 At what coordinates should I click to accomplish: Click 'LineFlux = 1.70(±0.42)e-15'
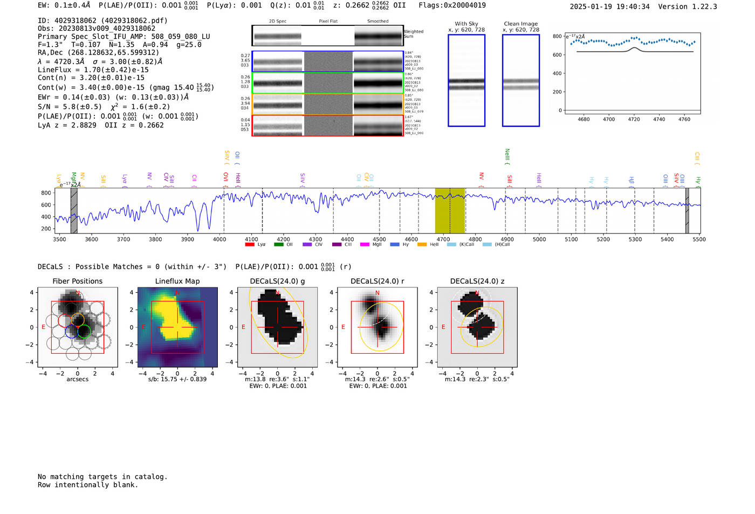click(x=93, y=70)
